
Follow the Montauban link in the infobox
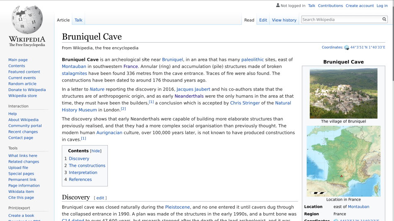click(359, 207)
